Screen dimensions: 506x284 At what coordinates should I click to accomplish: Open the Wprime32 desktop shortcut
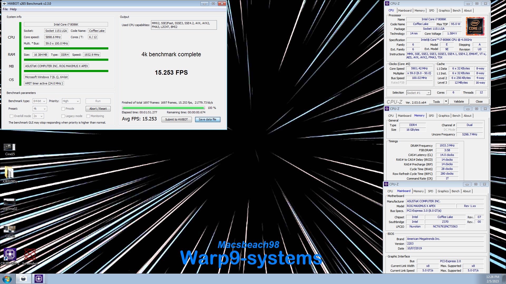coord(10,204)
